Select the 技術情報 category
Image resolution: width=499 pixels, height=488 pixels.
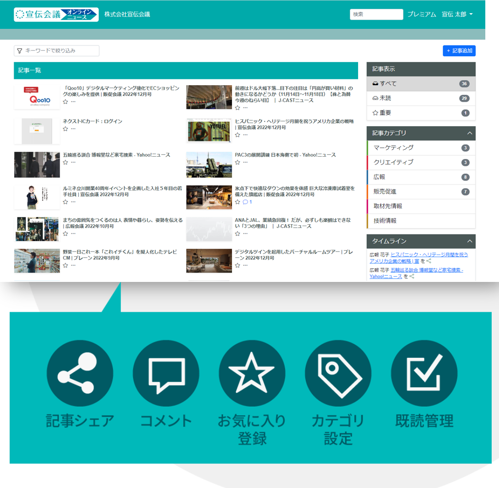[421, 221]
